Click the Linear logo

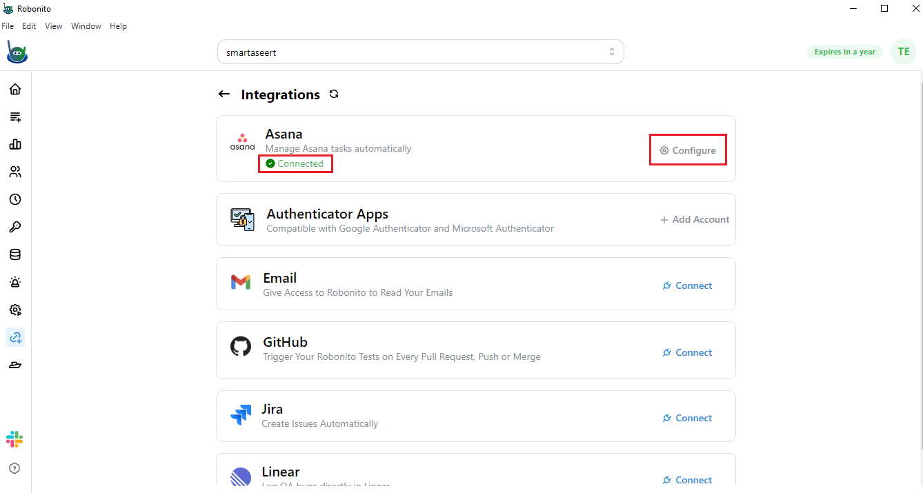(x=241, y=477)
